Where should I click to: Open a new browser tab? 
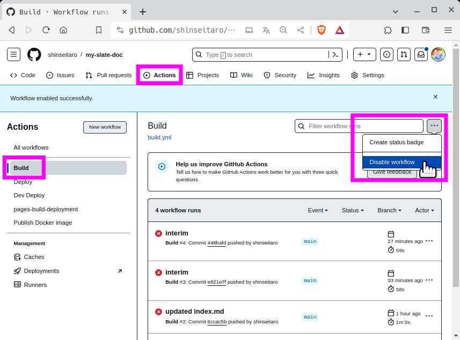143,12
